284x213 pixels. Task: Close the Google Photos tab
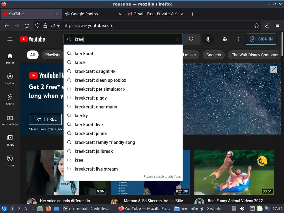(x=120, y=14)
